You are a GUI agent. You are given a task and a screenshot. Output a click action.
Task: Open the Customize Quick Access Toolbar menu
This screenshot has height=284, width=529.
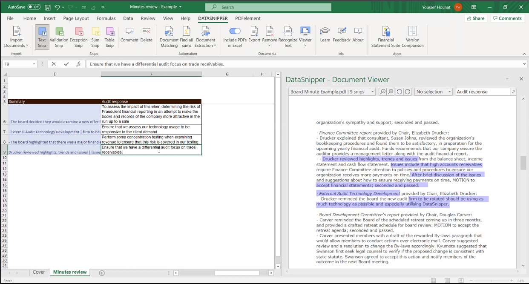click(103, 7)
